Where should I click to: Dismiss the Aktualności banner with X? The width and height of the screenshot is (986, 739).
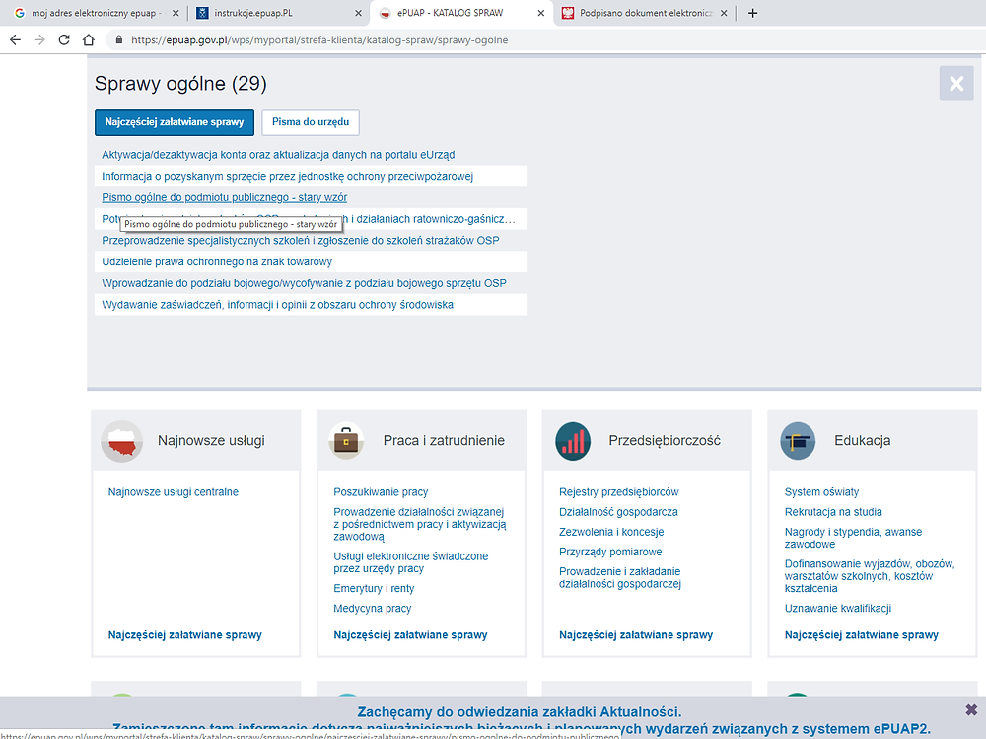click(x=971, y=710)
